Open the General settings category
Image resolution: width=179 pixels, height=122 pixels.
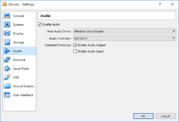click(18, 16)
